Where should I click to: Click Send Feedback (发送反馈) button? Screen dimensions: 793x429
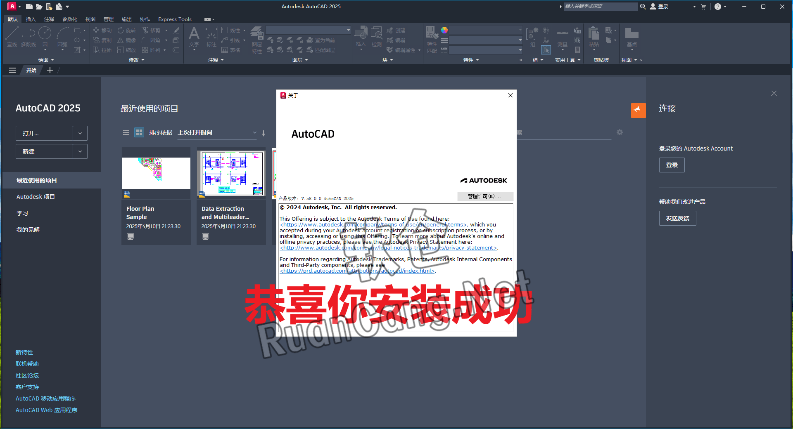[677, 218]
